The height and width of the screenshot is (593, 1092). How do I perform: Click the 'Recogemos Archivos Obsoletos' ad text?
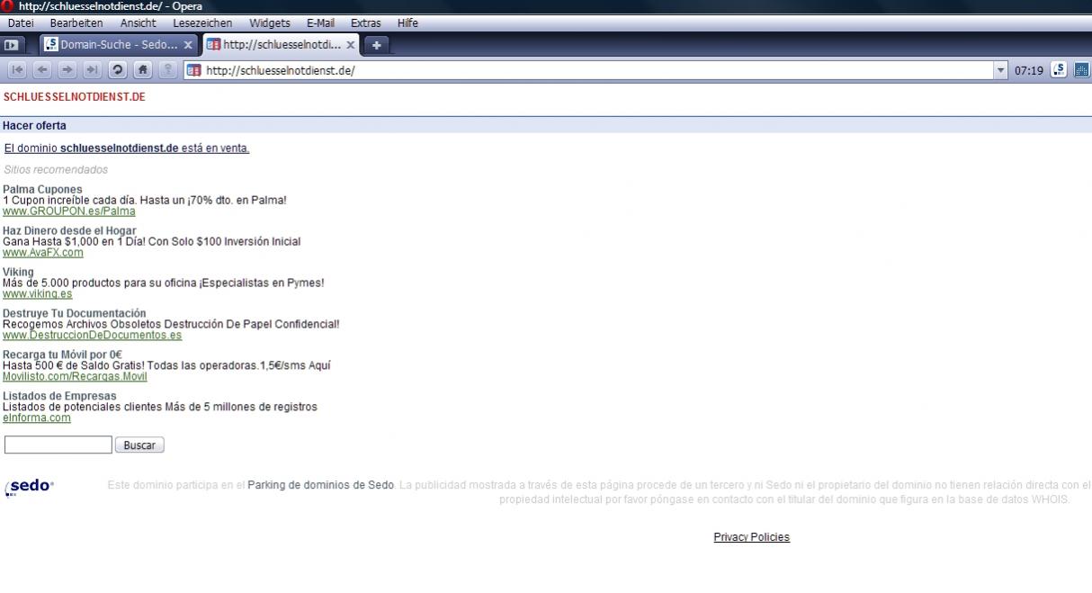pyautogui.click(x=171, y=324)
